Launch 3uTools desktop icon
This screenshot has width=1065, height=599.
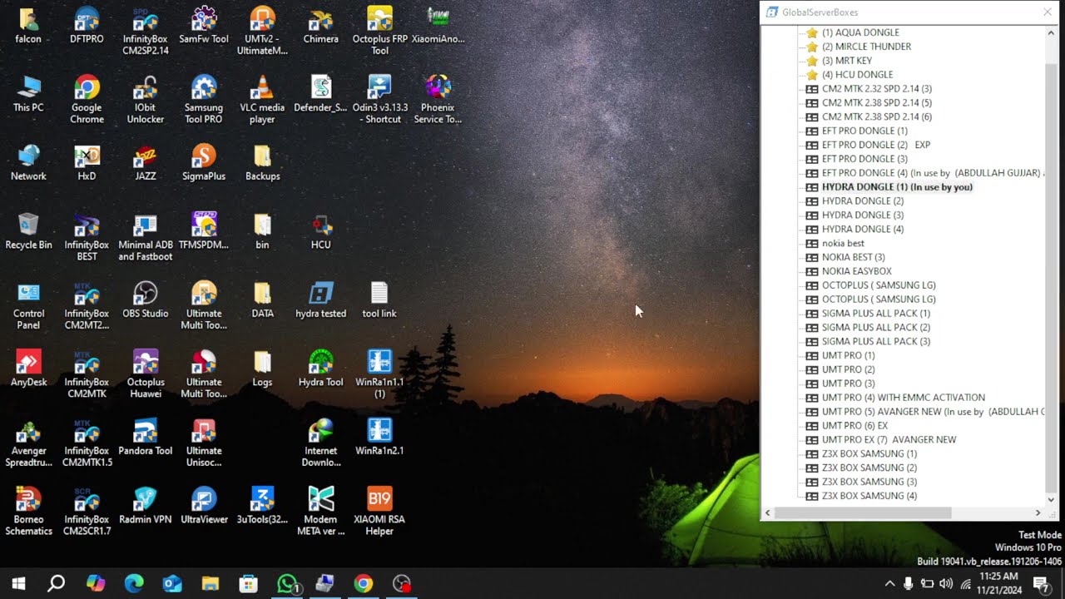(x=262, y=506)
